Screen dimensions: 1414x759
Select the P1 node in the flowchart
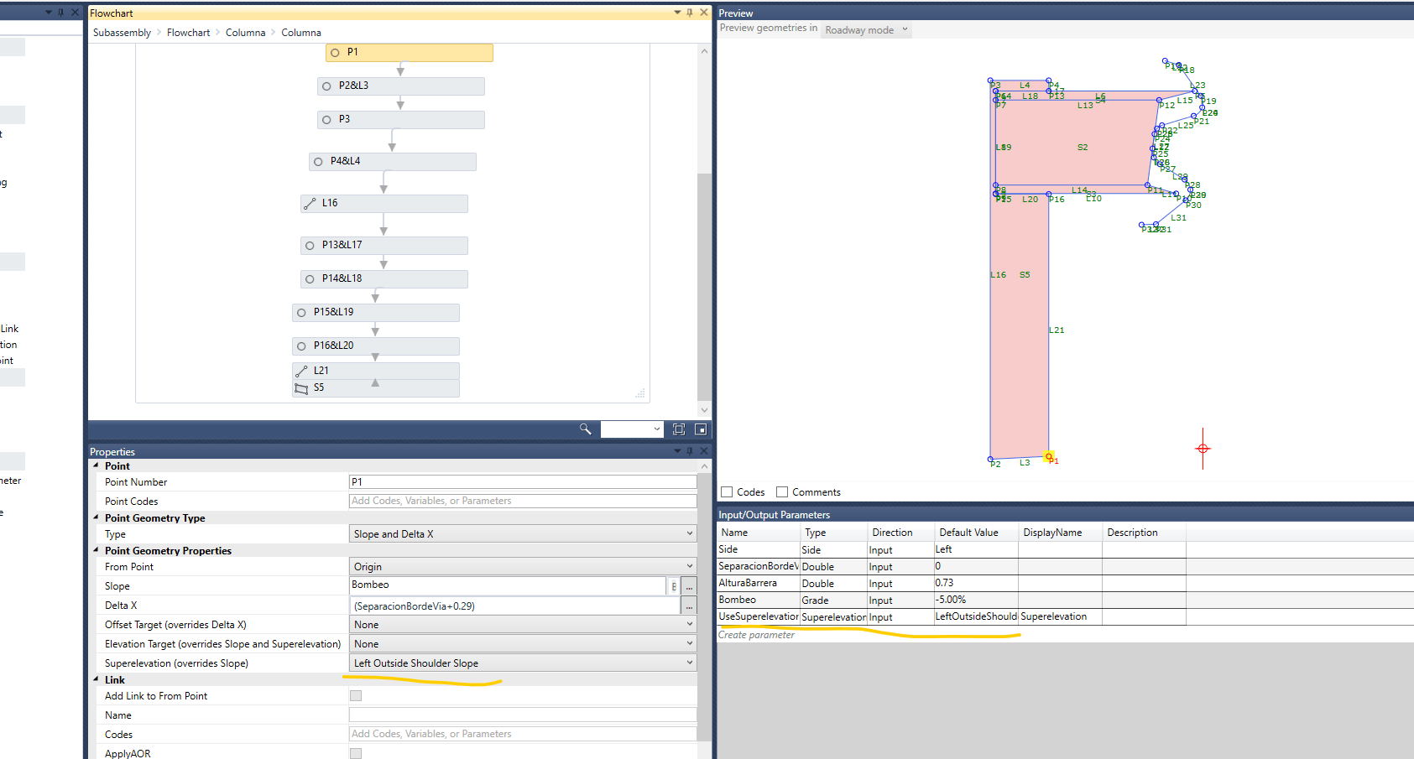point(409,52)
